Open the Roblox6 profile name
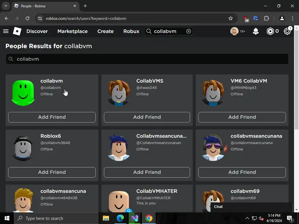 (51, 136)
